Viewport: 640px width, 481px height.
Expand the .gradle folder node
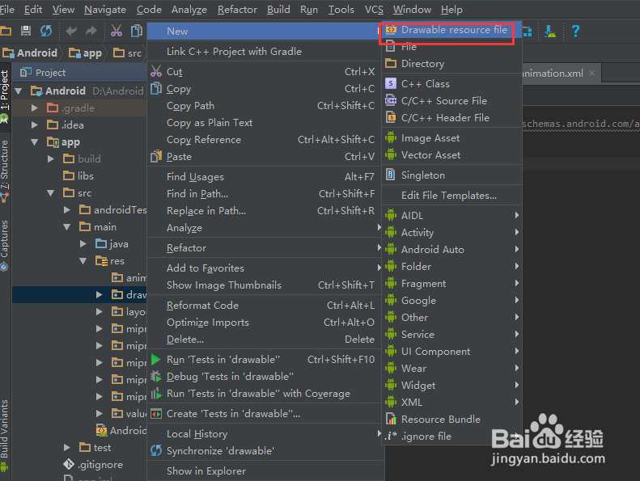coord(35,108)
